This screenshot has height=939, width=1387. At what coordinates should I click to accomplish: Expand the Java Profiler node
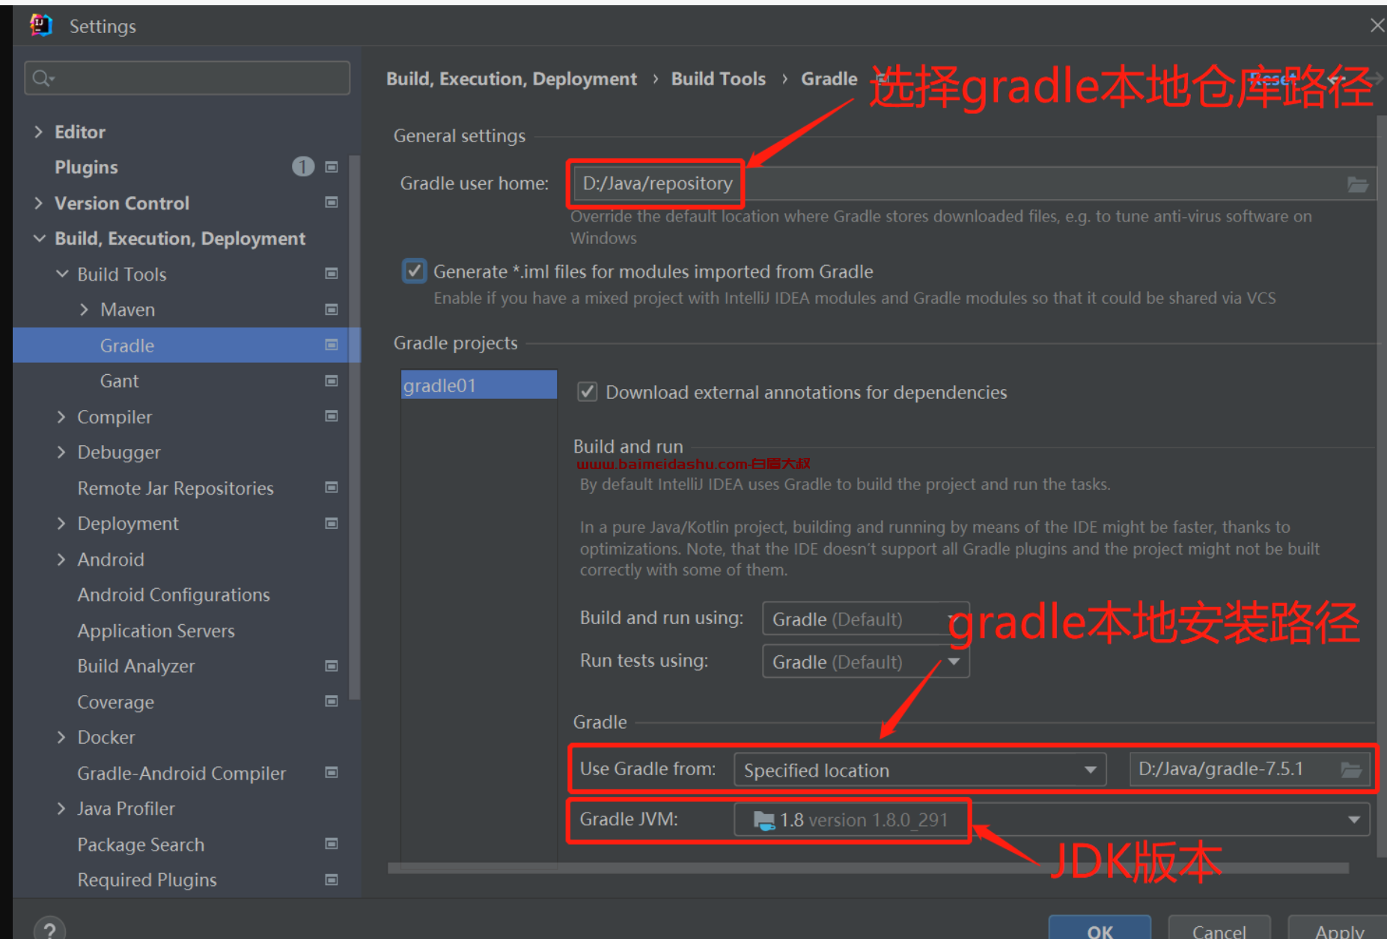pos(61,808)
